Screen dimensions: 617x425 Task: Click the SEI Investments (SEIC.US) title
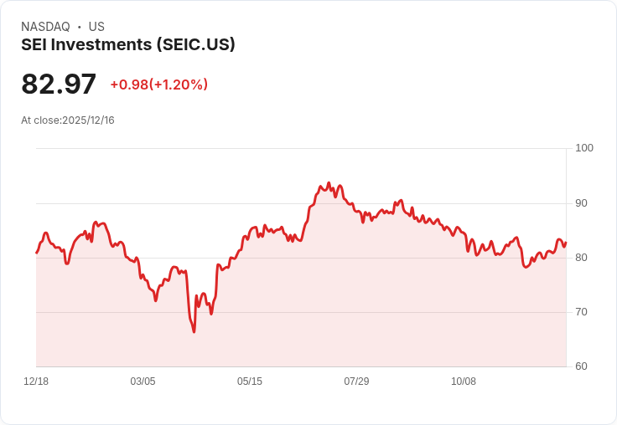pyautogui.click(x=128, y=44)
